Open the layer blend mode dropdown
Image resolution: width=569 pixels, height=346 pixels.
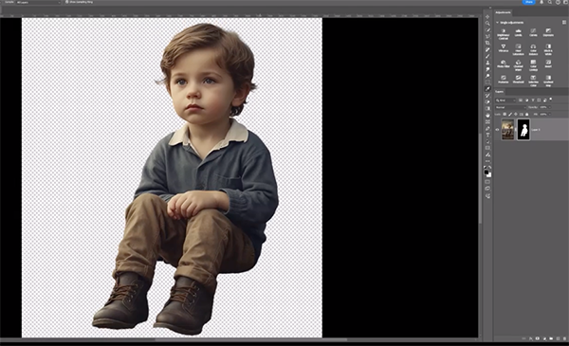coord(510,107)
